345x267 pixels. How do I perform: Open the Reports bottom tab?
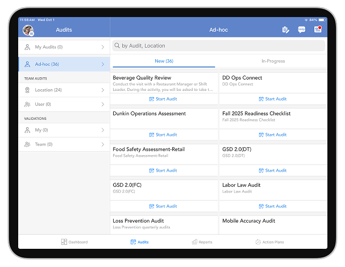202,242
